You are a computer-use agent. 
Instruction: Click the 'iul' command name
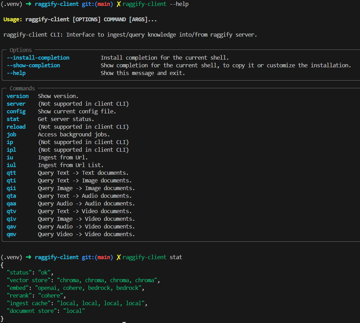tap(11, 165)
